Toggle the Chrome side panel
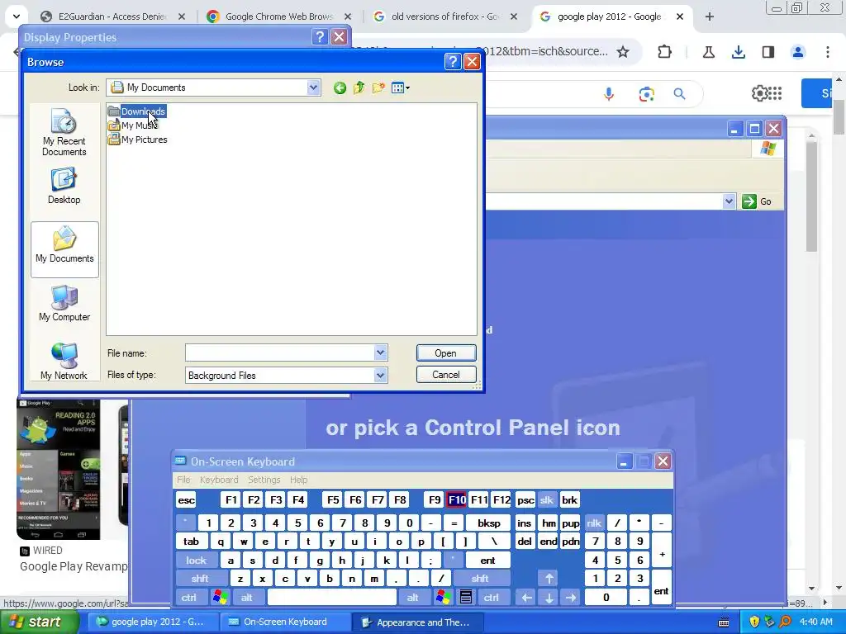 point(768,52)
